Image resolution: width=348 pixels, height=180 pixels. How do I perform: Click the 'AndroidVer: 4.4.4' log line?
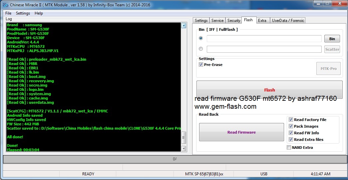click(x=23, y=42)
